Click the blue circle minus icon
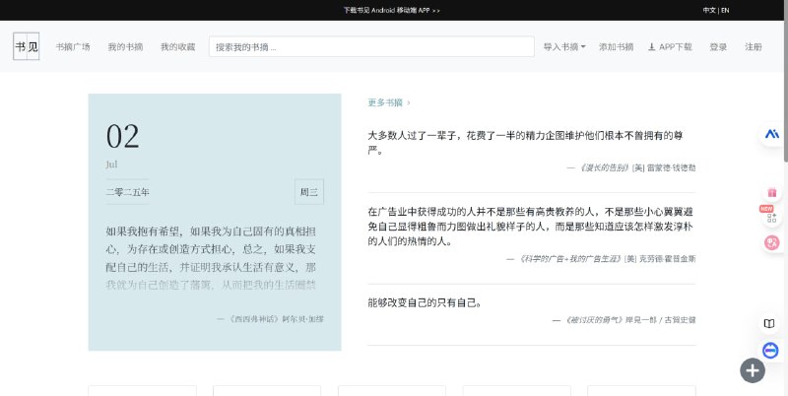This screenshot has height=396, width=788. tap(772, 349)
